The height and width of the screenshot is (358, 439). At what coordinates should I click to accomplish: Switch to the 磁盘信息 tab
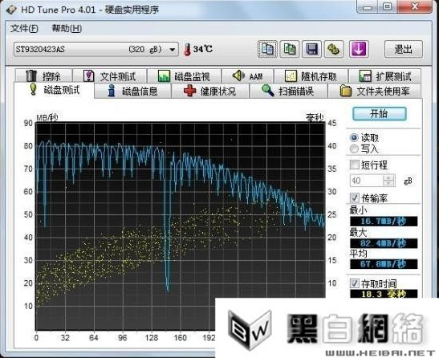click(132, 91)
